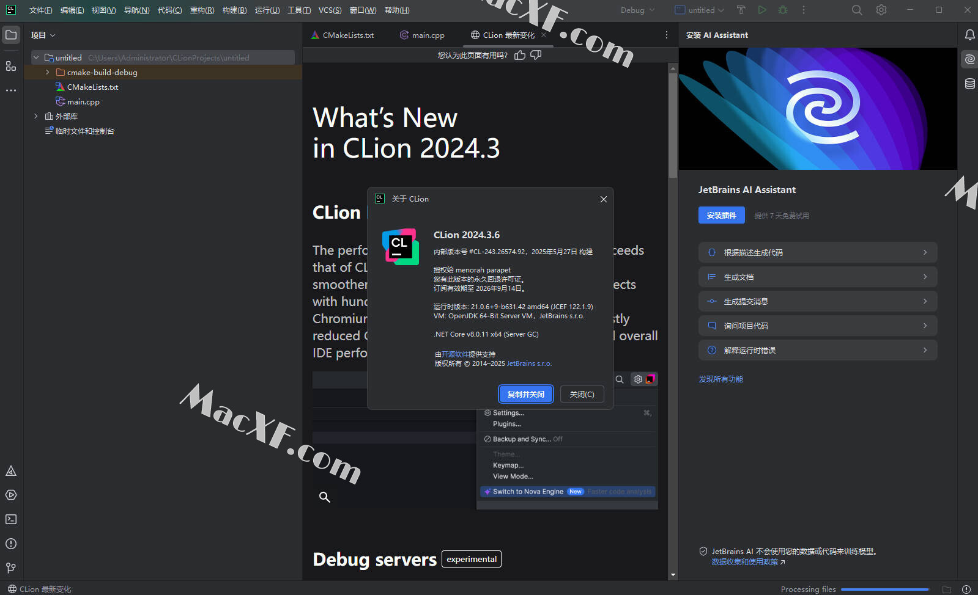This screenshot has width=978, height=595.
Task: Start debugging with the bug icon
Action: [x=783, y=10]
